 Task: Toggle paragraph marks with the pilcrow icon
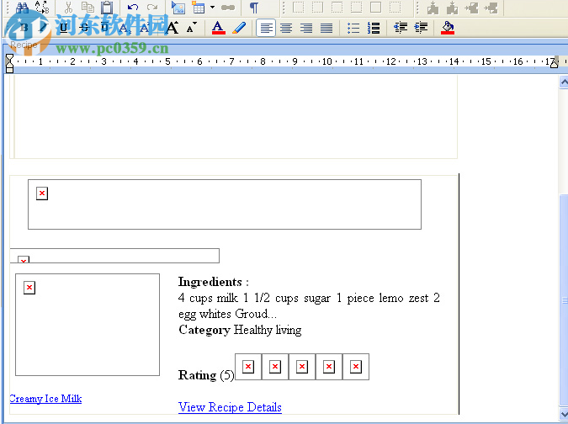254,8
